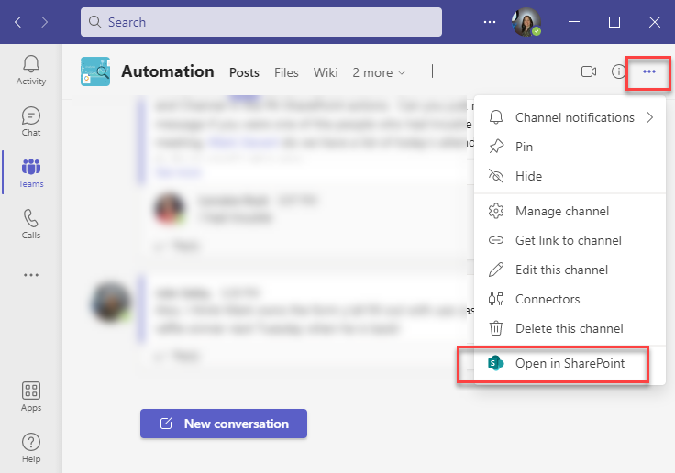Go back with the left arrow
Screen dimensions: 675x473
[x=18, y=22]
